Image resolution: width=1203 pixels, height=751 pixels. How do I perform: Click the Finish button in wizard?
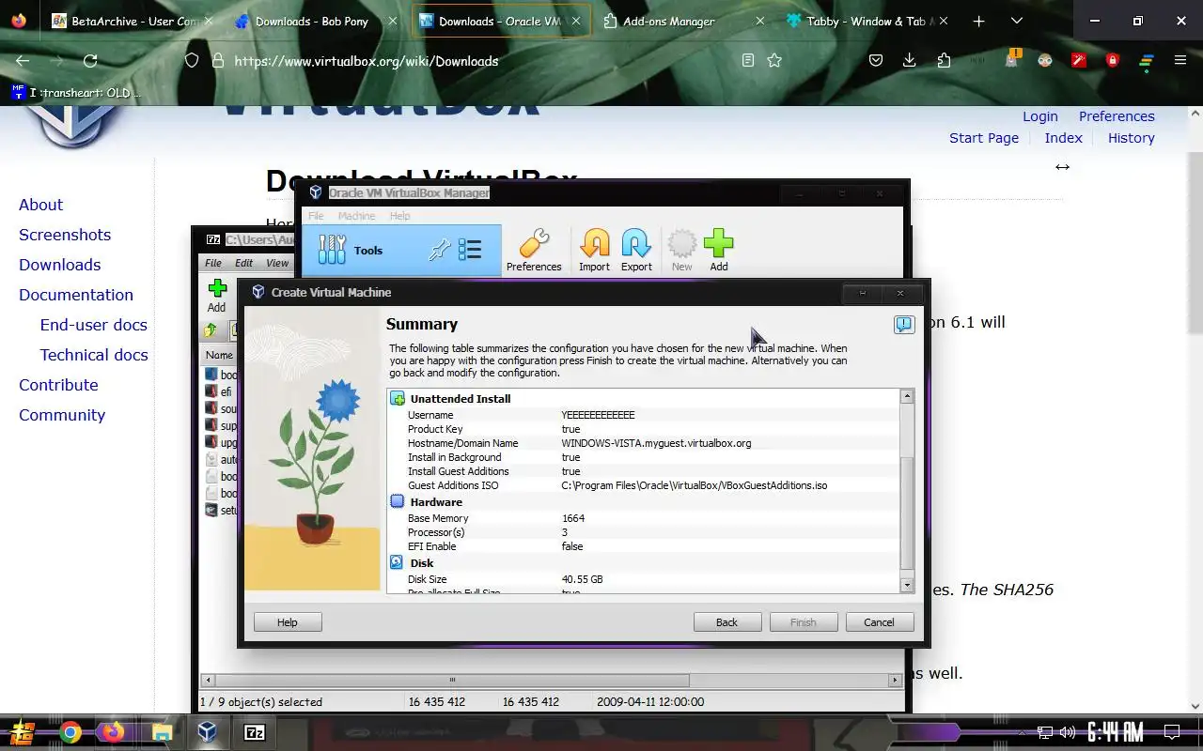click(803, 622)
